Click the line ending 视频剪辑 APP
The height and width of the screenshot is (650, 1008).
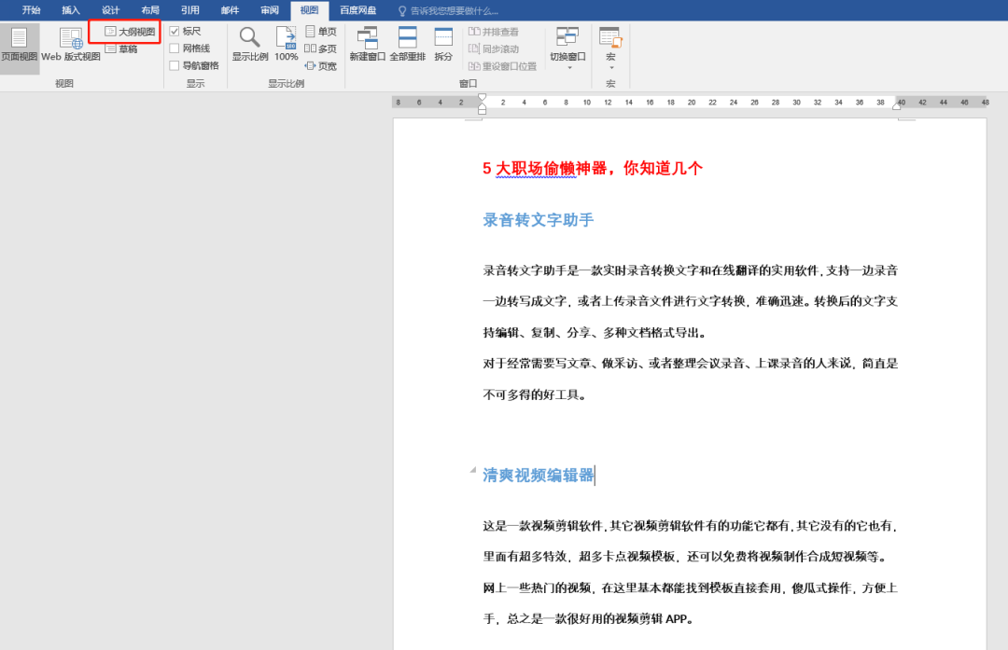[588, 619]
